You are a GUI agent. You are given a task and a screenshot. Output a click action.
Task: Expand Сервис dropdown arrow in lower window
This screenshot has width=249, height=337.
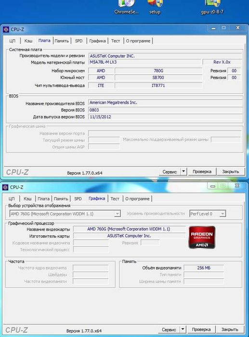pos(183,329)
